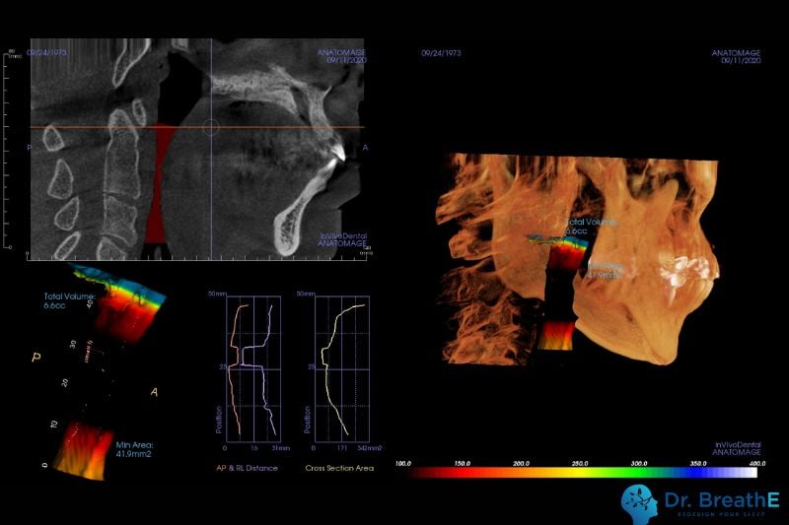The image size is (789, 525).
Task: Select the anterior 'A' orientation marker
Action: (154, 391)
